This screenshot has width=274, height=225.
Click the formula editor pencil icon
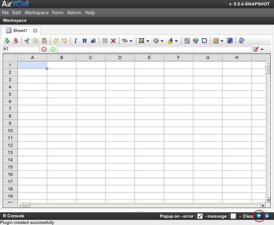tap(256, 49)
